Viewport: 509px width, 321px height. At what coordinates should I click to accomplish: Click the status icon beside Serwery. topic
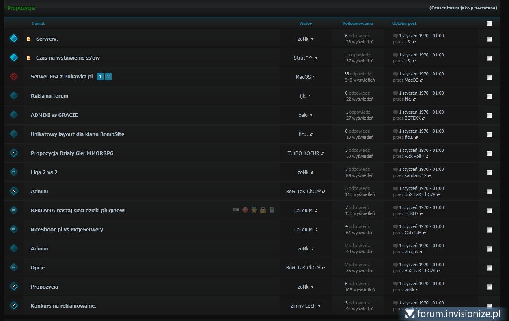[x=14, y=39]
